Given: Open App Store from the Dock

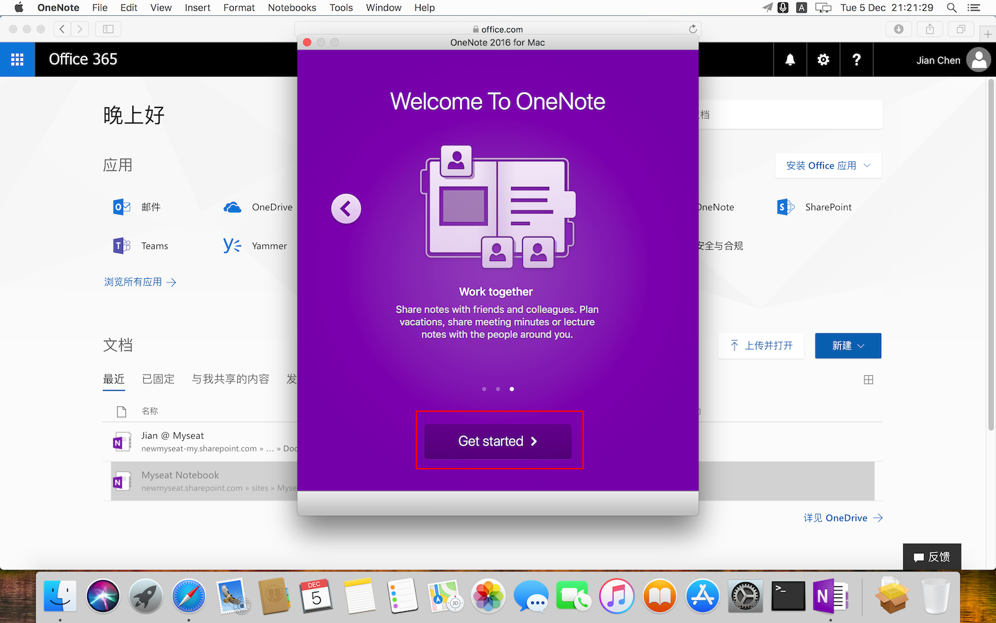Looking at the screenshot, I should click(x=703, y=596).
